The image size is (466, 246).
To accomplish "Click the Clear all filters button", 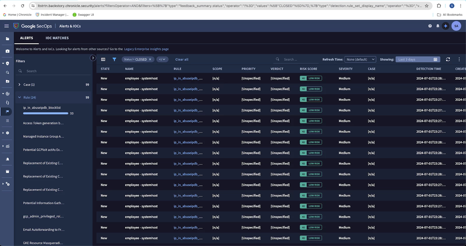I will [x=182, y=59].
